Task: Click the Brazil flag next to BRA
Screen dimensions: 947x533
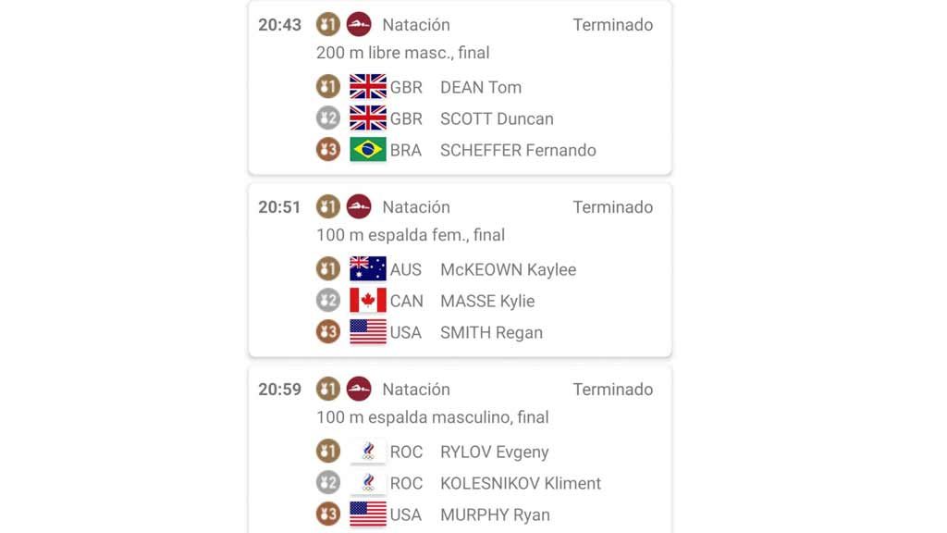Action: tap(368, 150)
